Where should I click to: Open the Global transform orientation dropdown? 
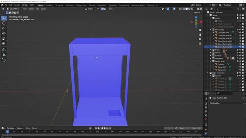click(90, 9)
